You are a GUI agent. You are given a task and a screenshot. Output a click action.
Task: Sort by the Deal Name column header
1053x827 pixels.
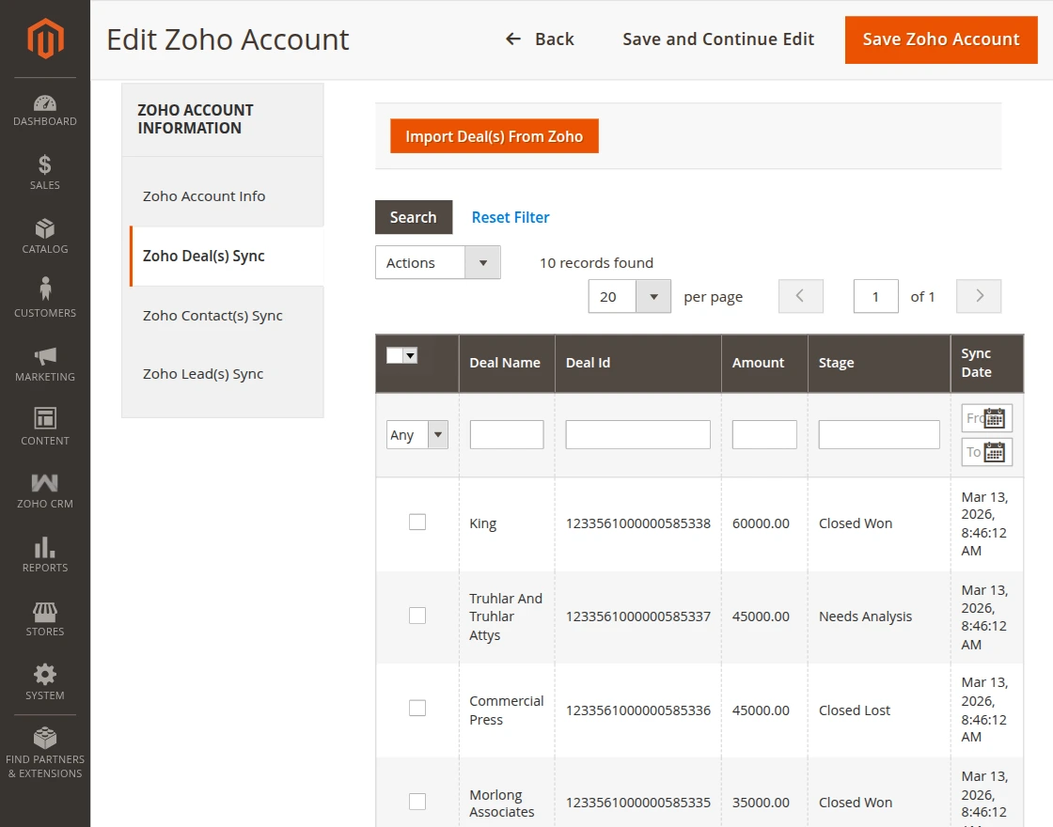507,363
